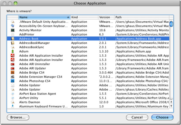The image size is (181, 125).
Task: Sort the list by the Name column
Action: point(44,17)
